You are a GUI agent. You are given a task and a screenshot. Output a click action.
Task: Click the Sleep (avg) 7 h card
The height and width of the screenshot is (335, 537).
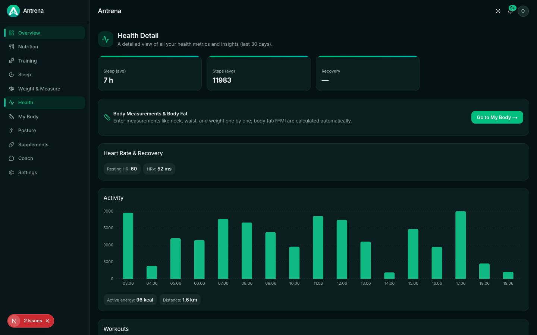pos(150,73)
